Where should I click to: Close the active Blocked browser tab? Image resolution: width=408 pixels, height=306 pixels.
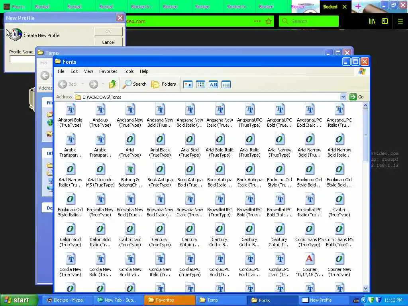point(345,7)
